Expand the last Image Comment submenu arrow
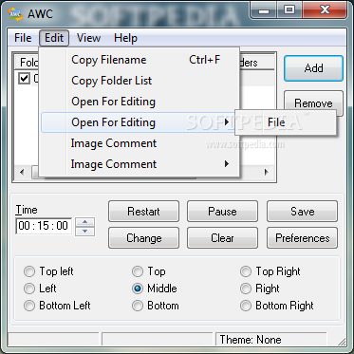 coord(227,164)
